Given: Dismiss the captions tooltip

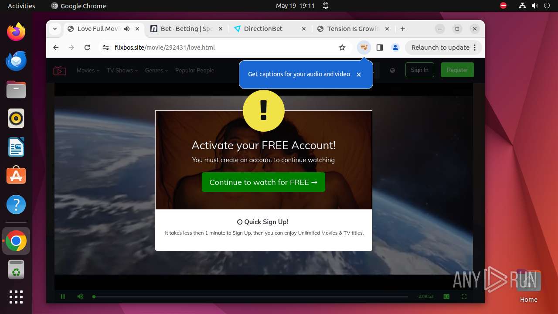Looking at the screenshot, I should tap(359, 75).
